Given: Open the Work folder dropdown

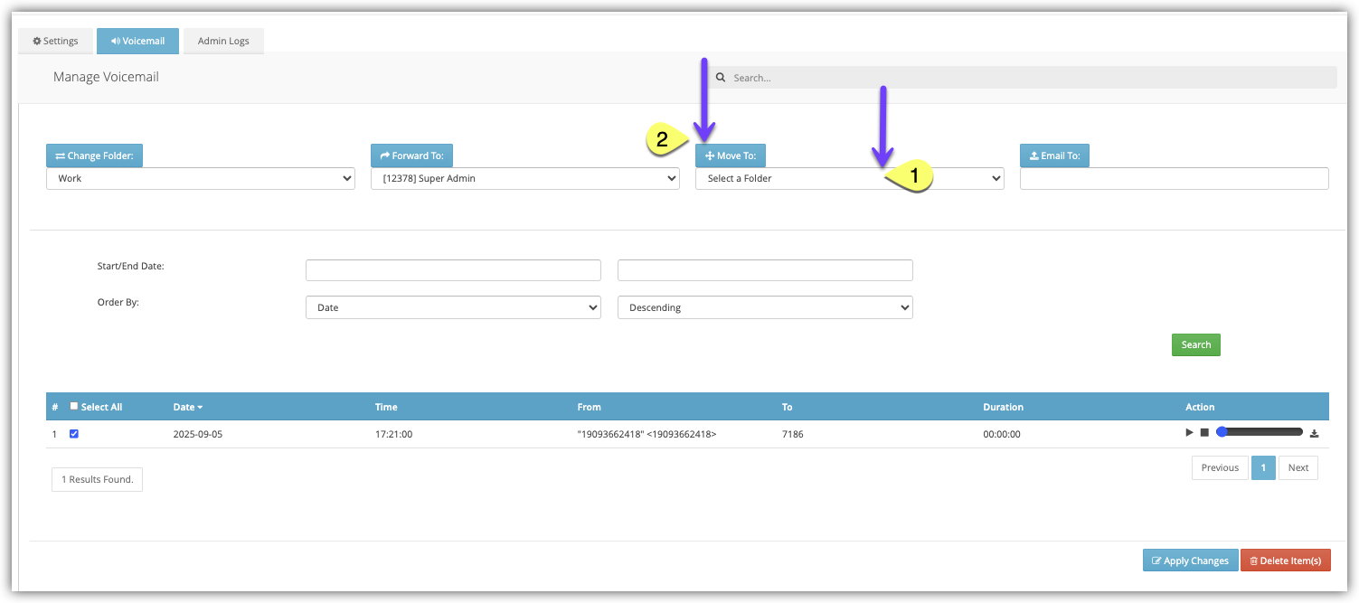Looking at the screenshot, I should click(200, 179).
